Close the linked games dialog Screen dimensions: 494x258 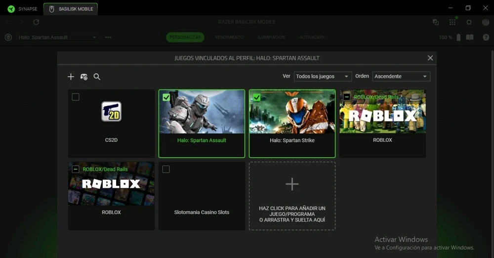430,58
